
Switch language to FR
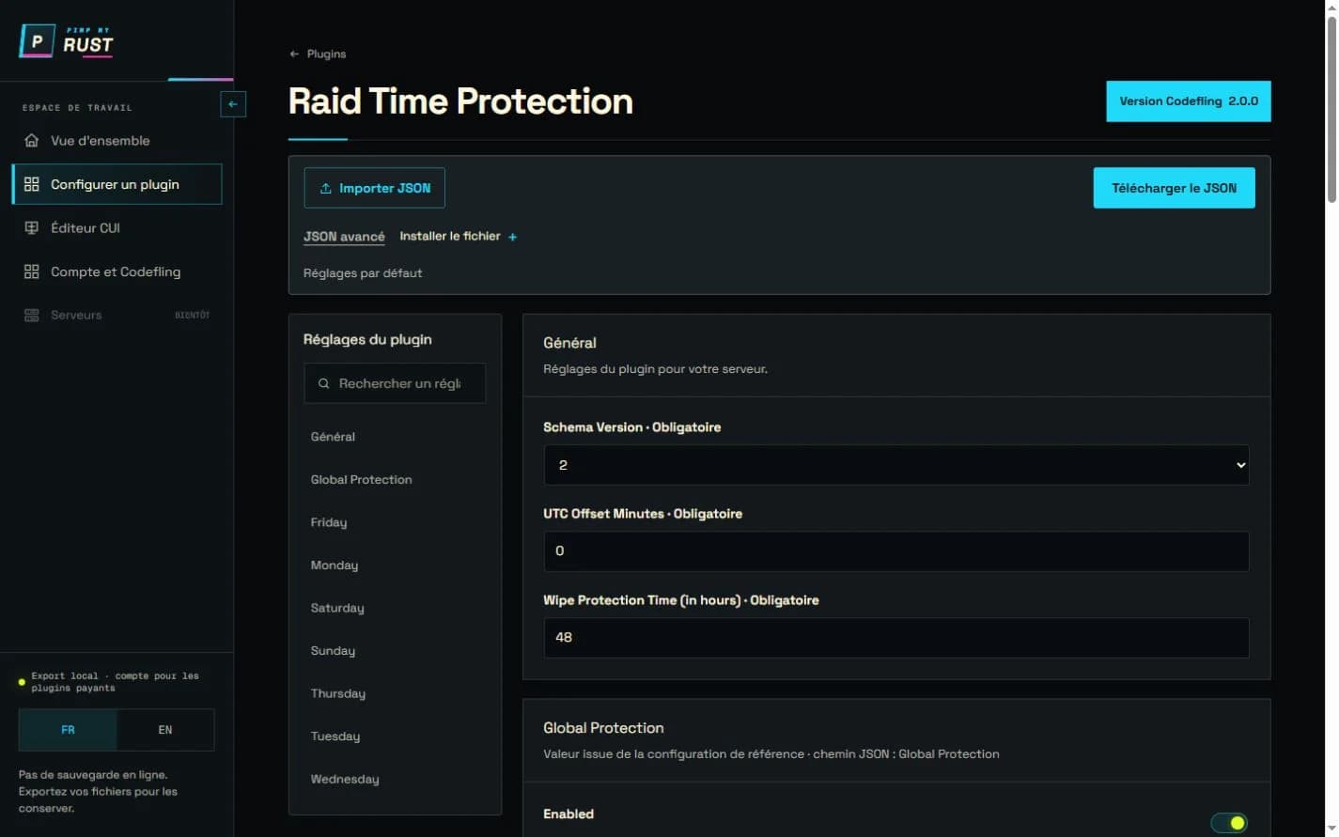(68, 730)
